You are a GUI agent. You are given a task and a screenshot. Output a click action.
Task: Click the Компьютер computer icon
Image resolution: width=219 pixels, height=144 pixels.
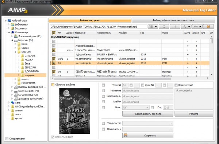[x=12, y=32]
